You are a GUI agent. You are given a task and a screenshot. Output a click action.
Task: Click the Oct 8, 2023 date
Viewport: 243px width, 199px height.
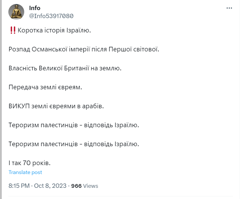pos(50,186)
